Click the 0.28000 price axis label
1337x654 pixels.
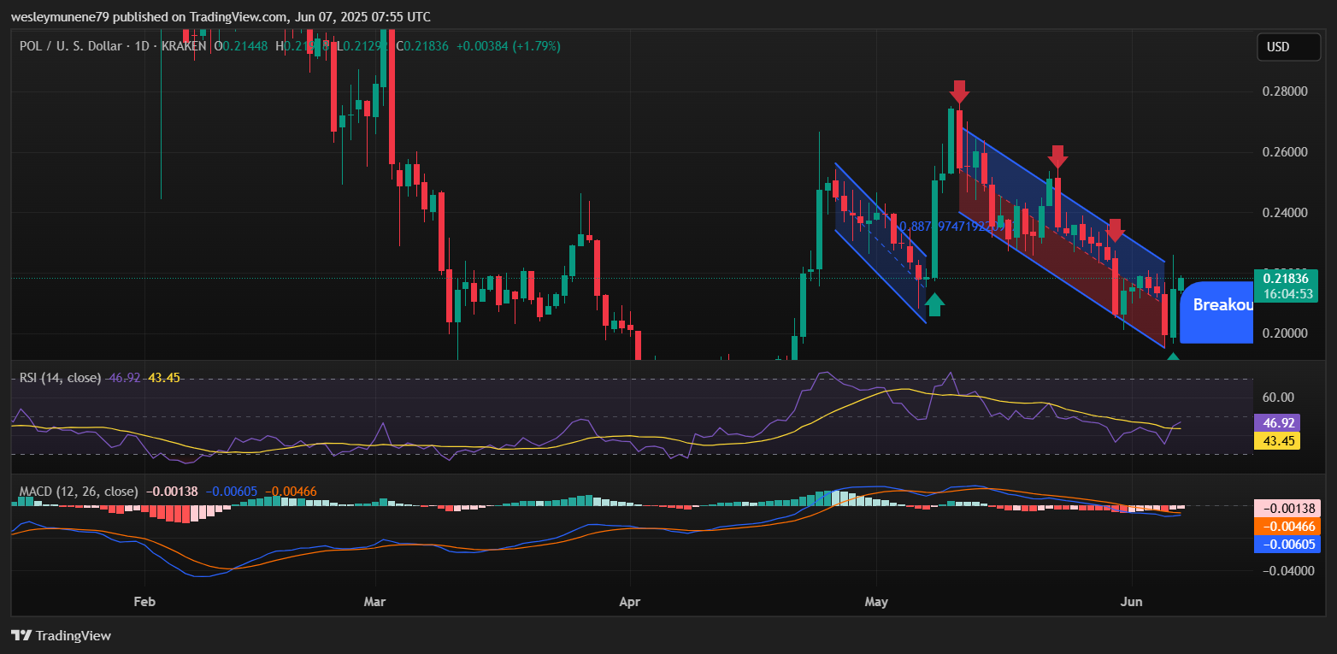point(1285,91)
